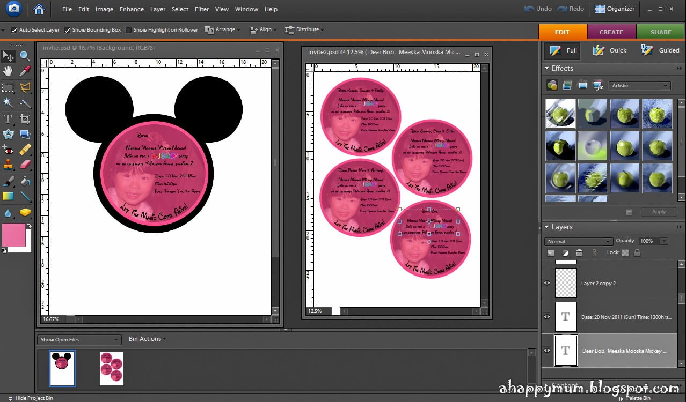The image size is (686, 402).
Task: Select invite2.psd thumbnail in Project Bin
Action: point(112,368)
